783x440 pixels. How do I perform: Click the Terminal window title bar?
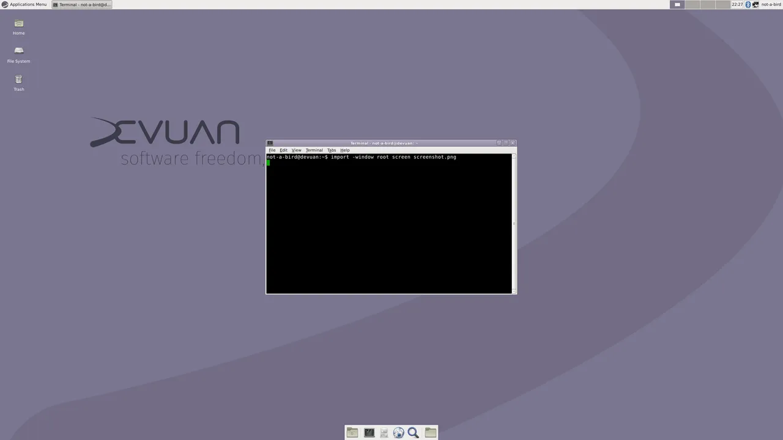coord(384,143)
